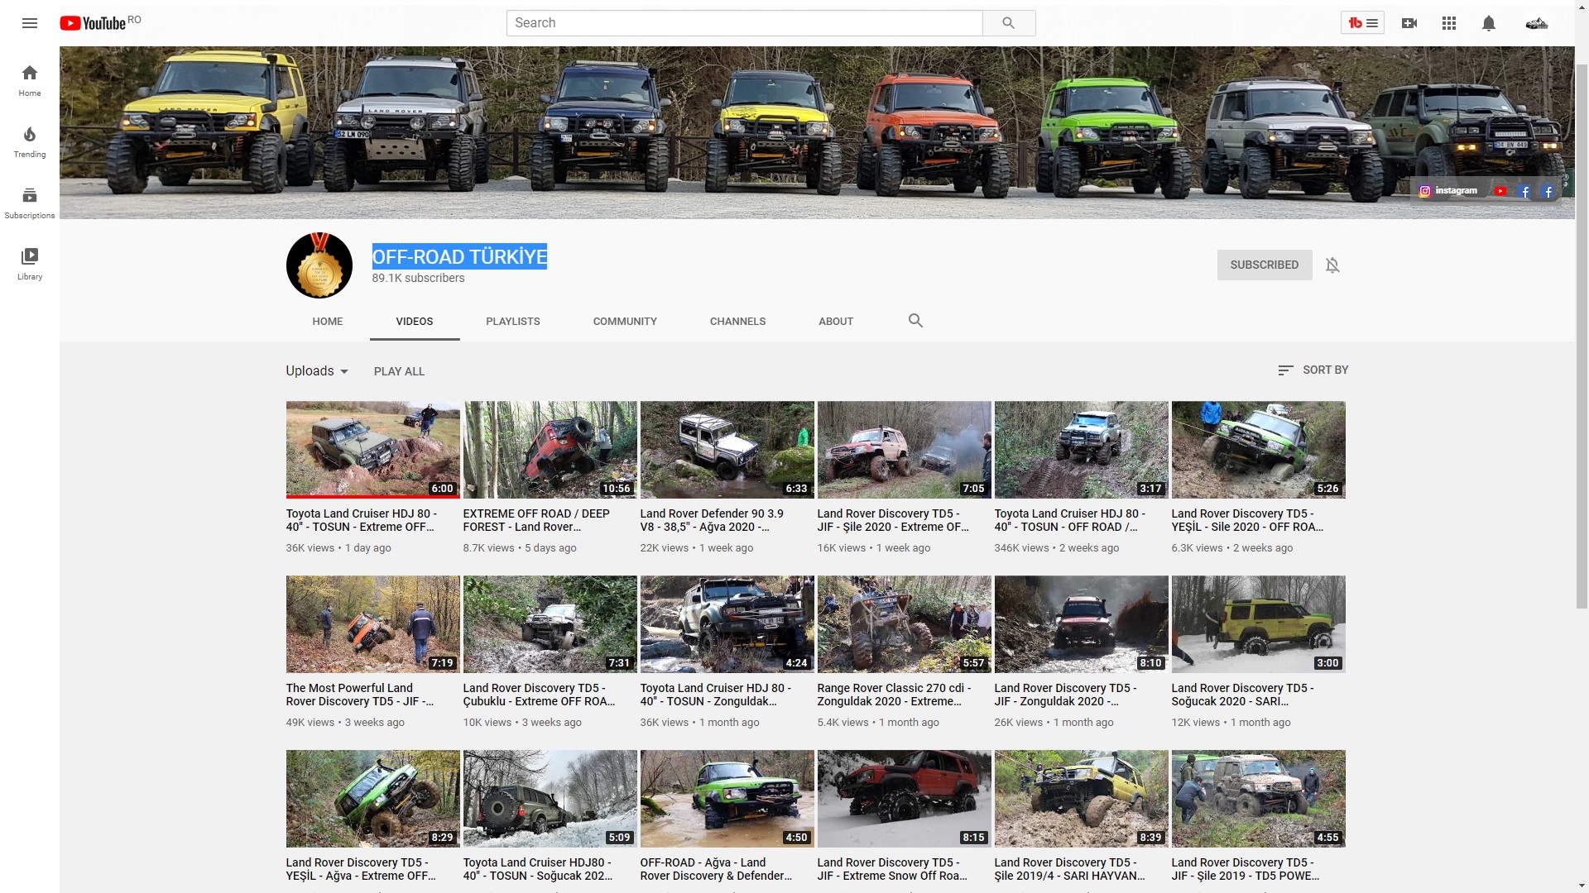Open EXTREME OFF ROAD / DEEP FOREST title
1589x893 pixels.
(536, 520)
